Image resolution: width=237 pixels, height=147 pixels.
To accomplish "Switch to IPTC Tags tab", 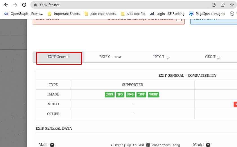I will tap(162, 57).
